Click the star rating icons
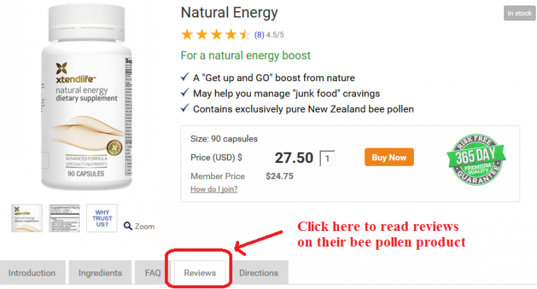The width and height of the screenshot is (537, 289). click(x=215, y=34)
